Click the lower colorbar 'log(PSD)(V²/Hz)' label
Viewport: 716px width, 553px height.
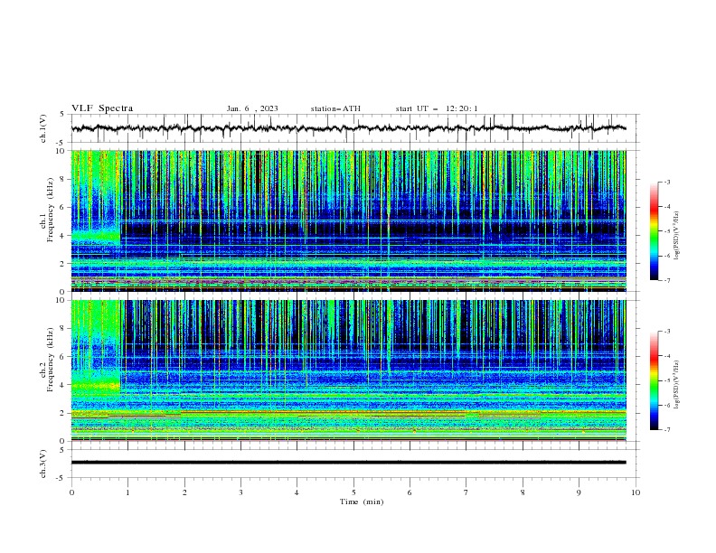point(676,384)
